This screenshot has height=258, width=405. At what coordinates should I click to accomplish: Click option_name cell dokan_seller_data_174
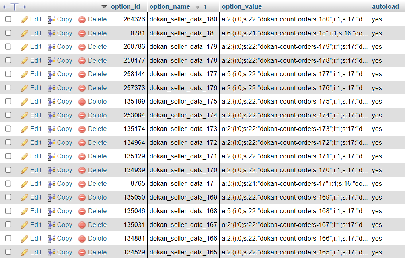(183, 115)
